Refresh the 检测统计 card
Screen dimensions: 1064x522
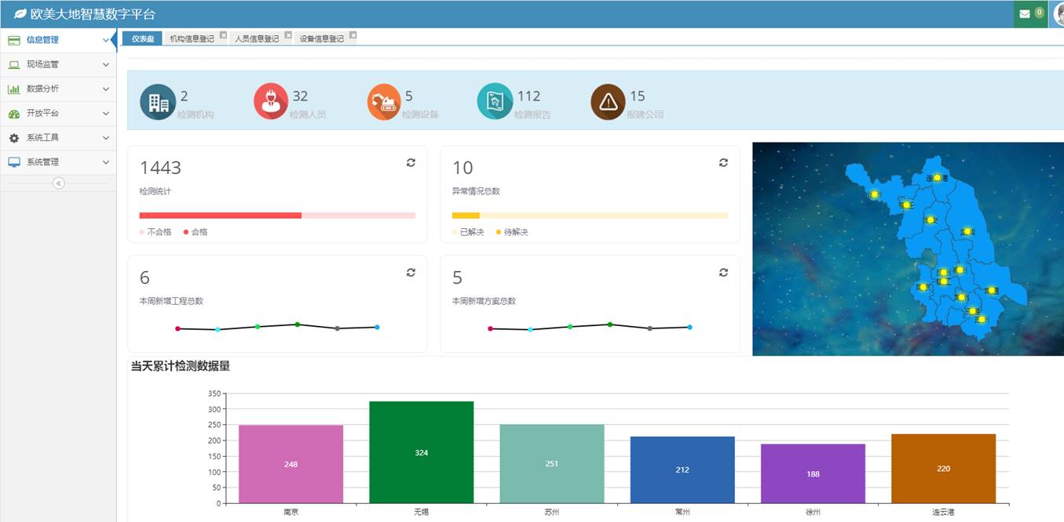click(x=411, y=162)
